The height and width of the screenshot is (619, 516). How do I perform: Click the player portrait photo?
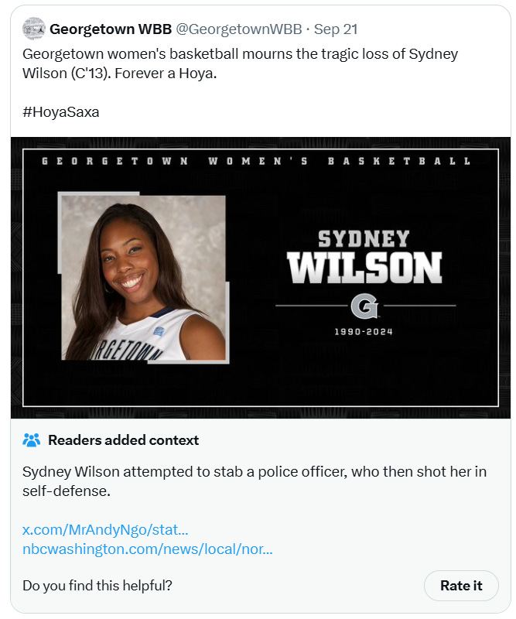pos(144,278)
